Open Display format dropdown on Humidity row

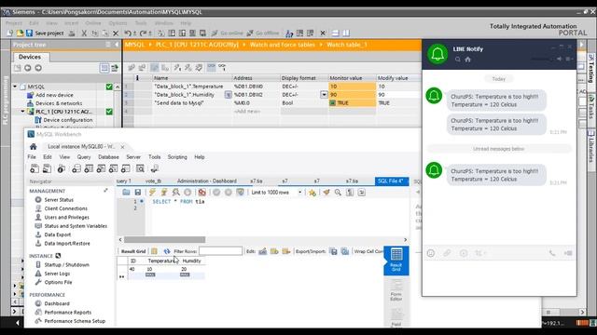tap(324, 95)
